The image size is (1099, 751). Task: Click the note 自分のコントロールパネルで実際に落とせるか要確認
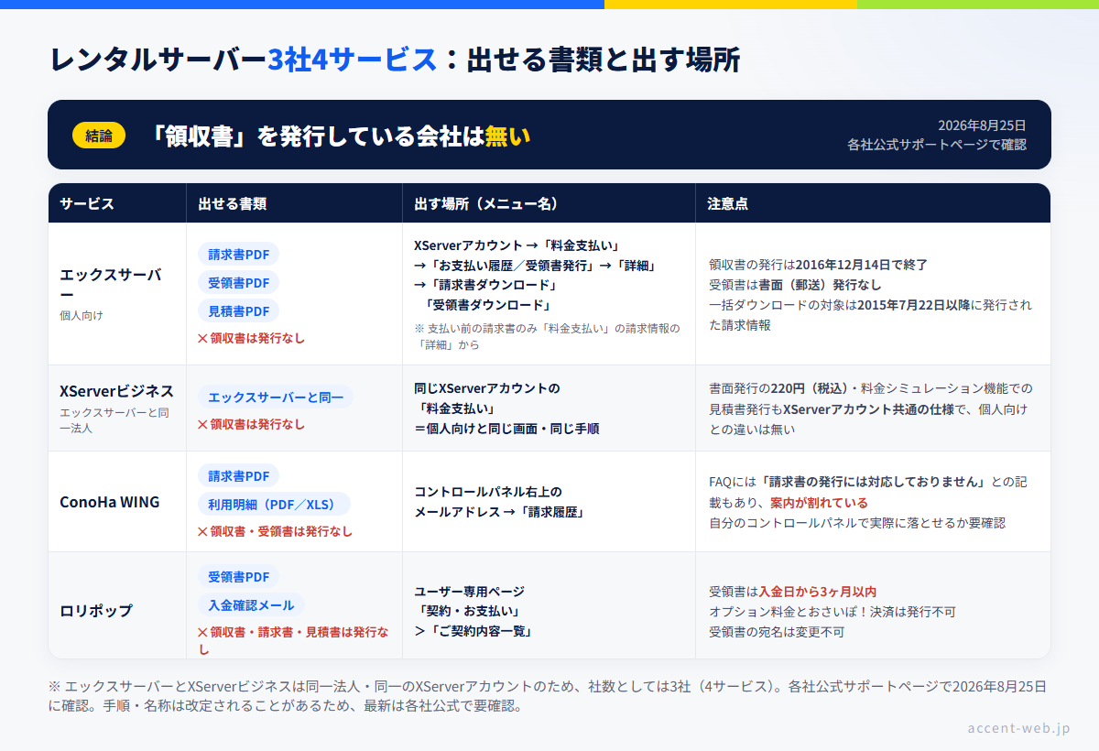(857, 523)
